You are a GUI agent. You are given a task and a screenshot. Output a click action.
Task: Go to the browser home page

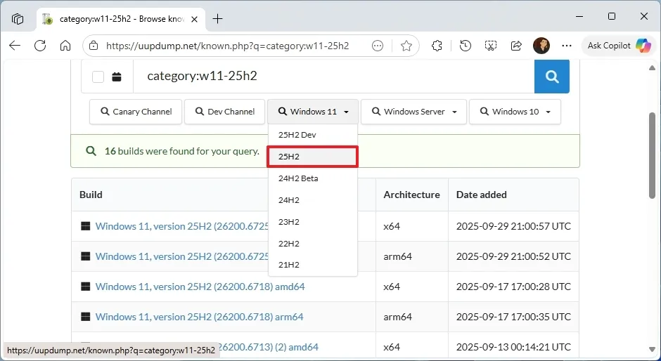coord(65,46)
